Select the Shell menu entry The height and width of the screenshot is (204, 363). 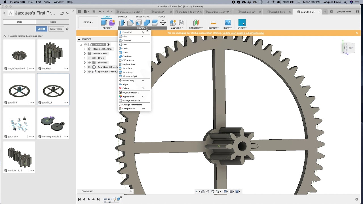pos(134,44)
